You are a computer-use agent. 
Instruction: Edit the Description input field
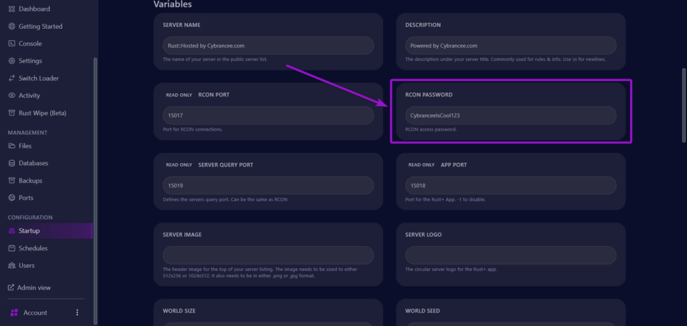point(511,46)
